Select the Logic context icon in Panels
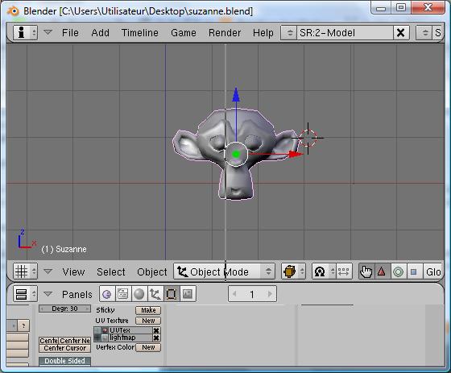 coord(107,294)
